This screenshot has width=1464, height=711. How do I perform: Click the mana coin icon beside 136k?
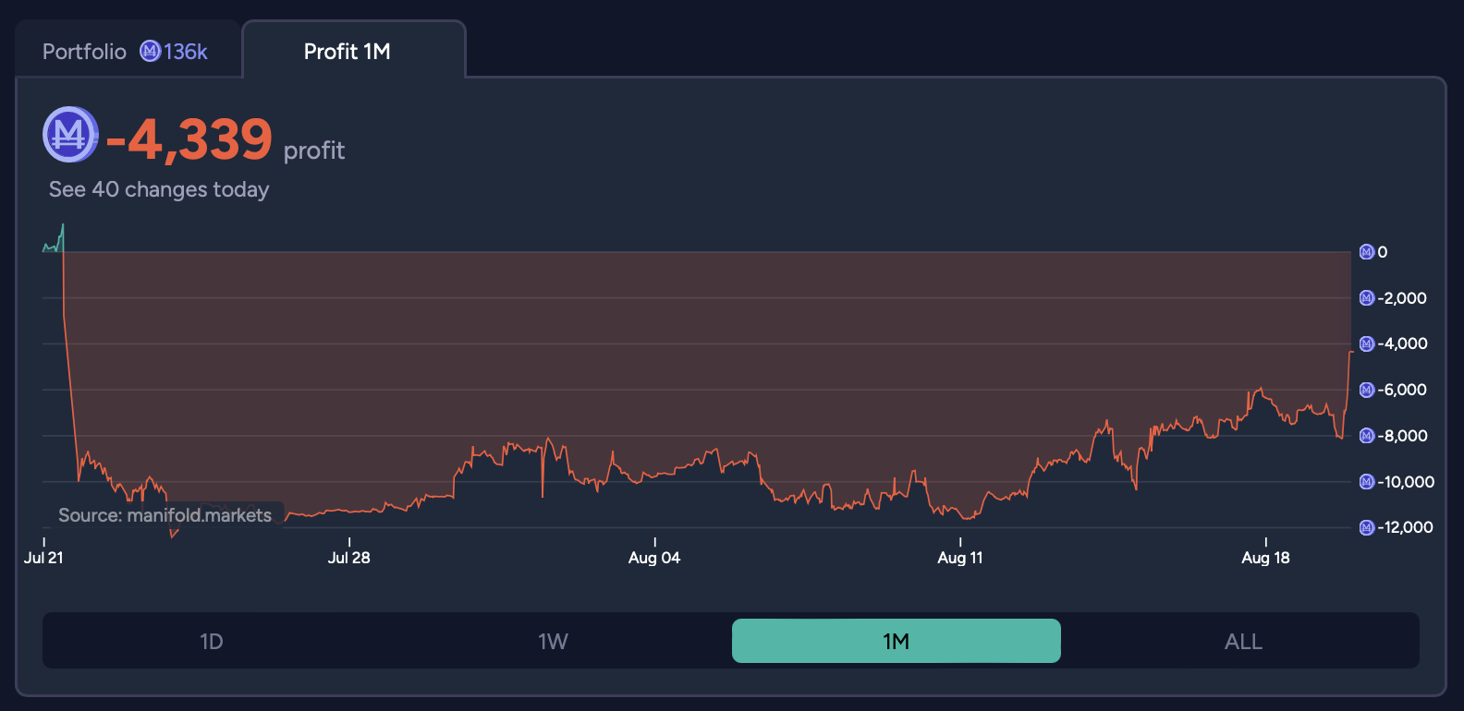pyautogui.click(x=150, y=51)
